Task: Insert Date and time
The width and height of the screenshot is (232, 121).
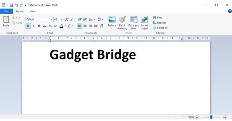Action: pyautogui.click(x=134, y=23)
